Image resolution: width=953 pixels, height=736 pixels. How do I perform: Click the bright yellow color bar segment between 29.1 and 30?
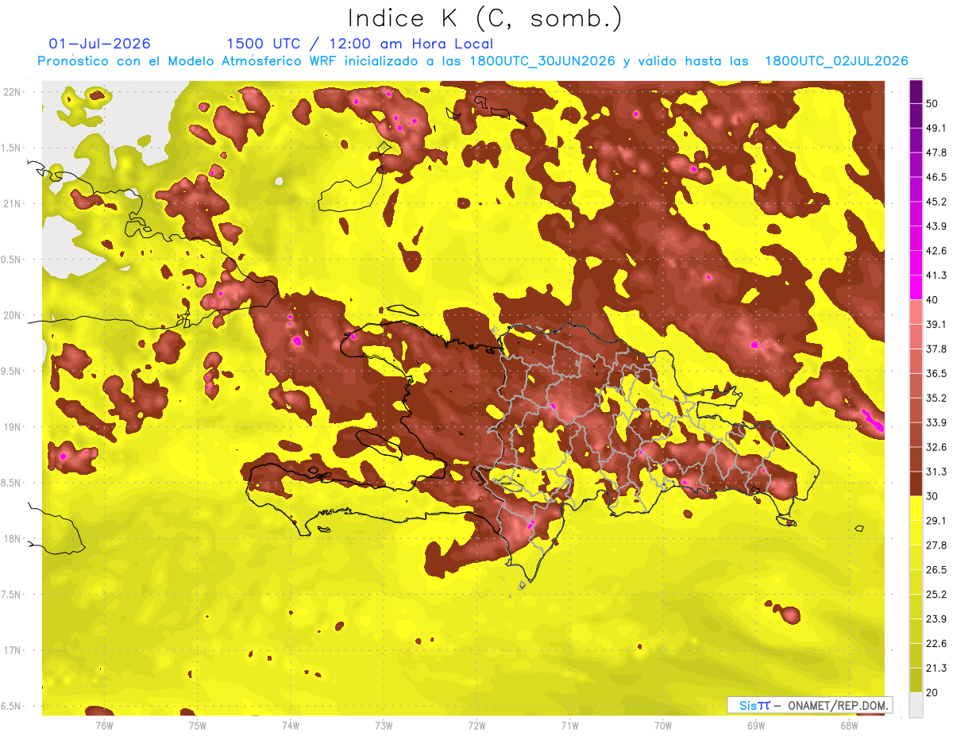[916, 508]
